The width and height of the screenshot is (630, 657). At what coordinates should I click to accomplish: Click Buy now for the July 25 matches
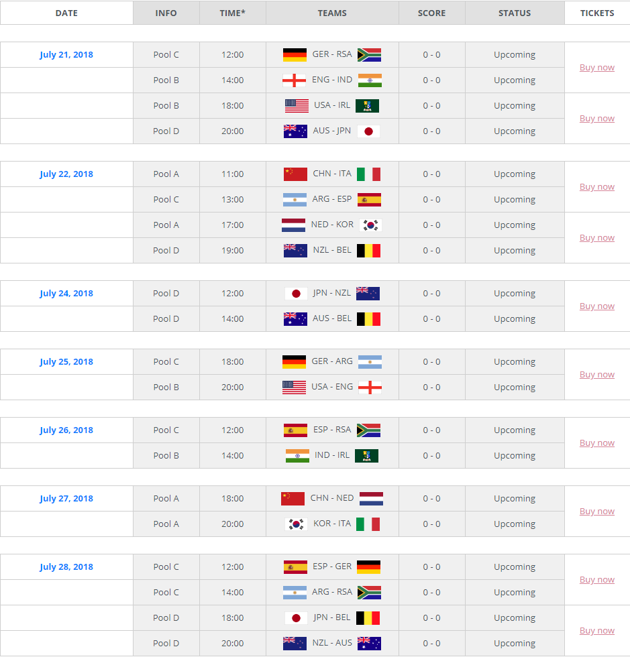point(596,374)
